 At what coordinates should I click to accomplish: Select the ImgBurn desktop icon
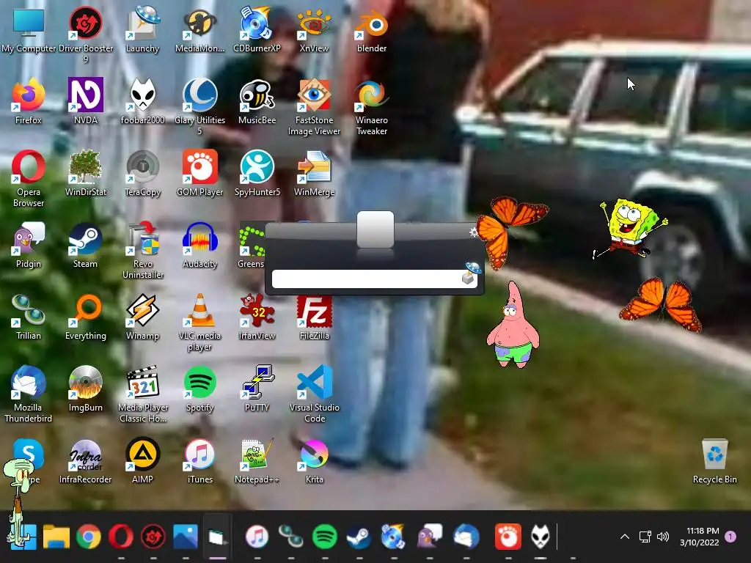coord(86,389)
